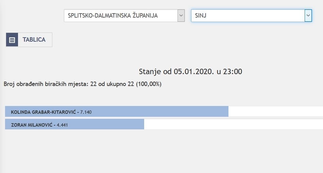Image resolution: width=323 pixels, height=173 pixels.
Task: Click the (100,00%) processed percentage
Action: coord(149,84)
